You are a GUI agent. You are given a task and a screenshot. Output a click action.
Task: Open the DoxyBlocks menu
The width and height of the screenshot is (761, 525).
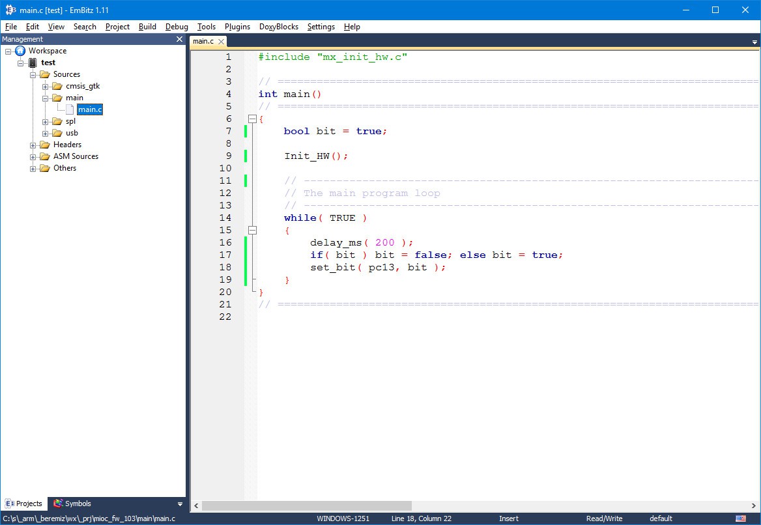279,27
